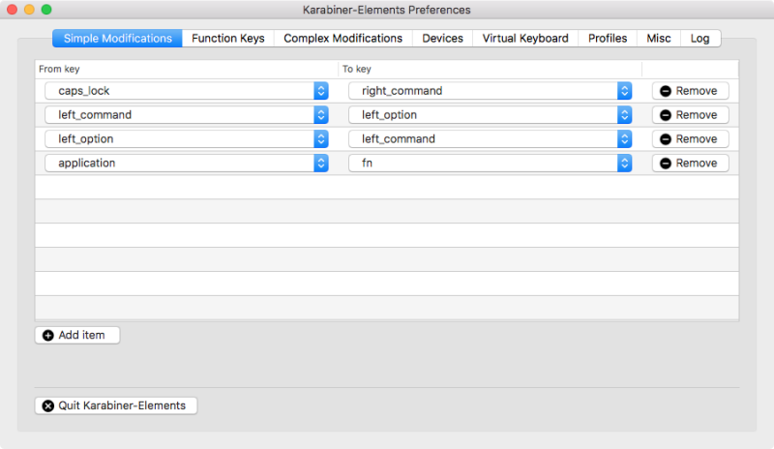Click minus icon on caps_lock Remove button
Image resolution: width=774 pixels, height=449 pixels.
(666, 91)
